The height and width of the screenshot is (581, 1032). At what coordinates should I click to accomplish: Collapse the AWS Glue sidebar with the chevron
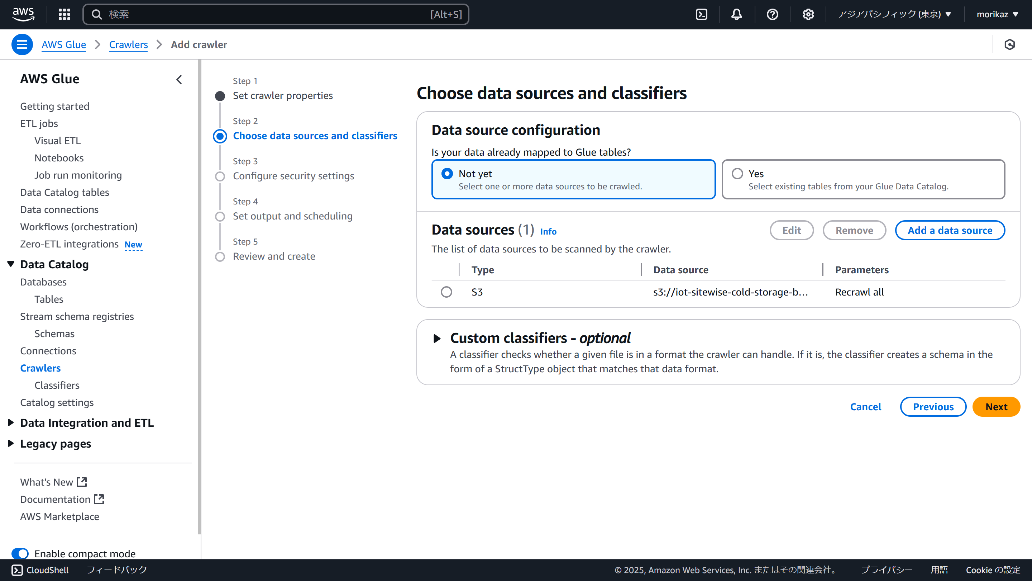tap(179, 79)
